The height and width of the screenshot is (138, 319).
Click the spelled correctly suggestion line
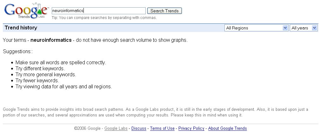tap(61, 63)
